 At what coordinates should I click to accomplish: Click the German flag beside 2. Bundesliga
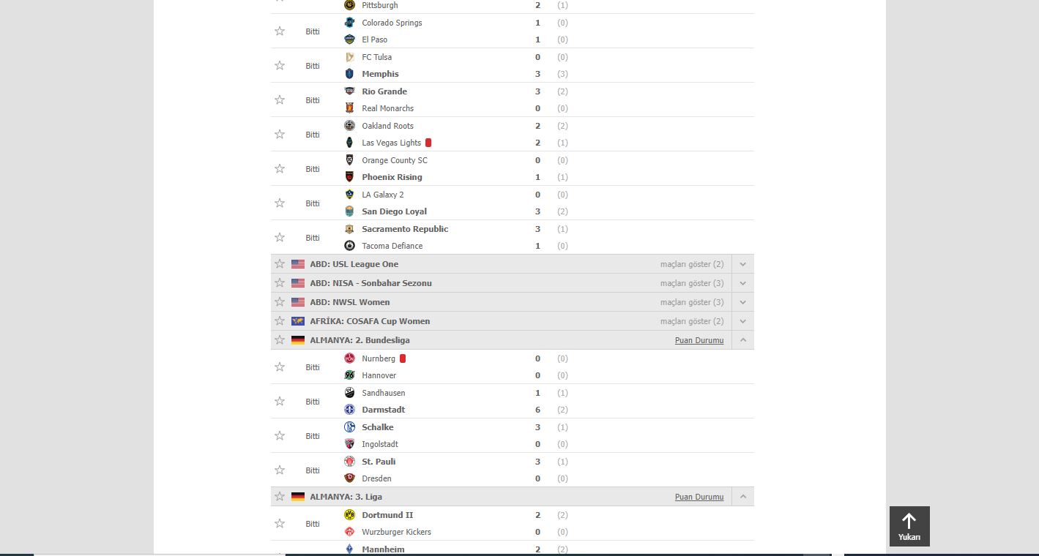[298, 340]
